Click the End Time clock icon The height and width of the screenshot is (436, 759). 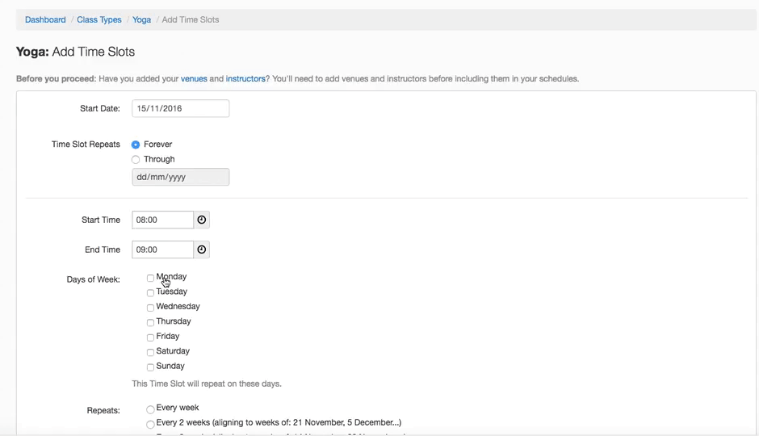[x=202, y=249]
